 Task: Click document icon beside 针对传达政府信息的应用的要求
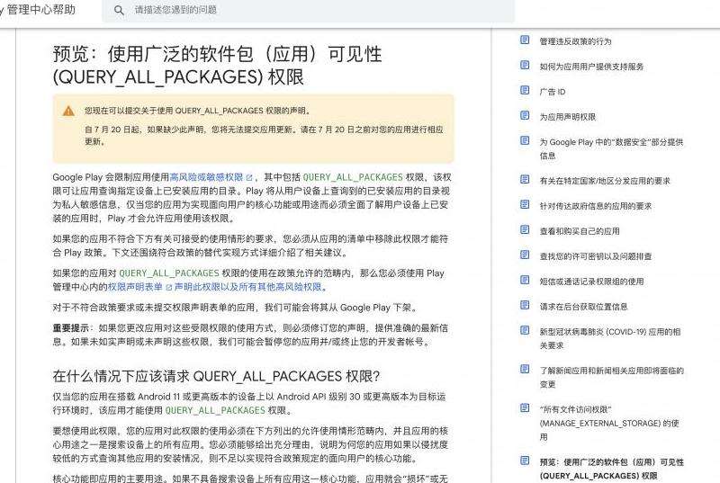[525, 204]
